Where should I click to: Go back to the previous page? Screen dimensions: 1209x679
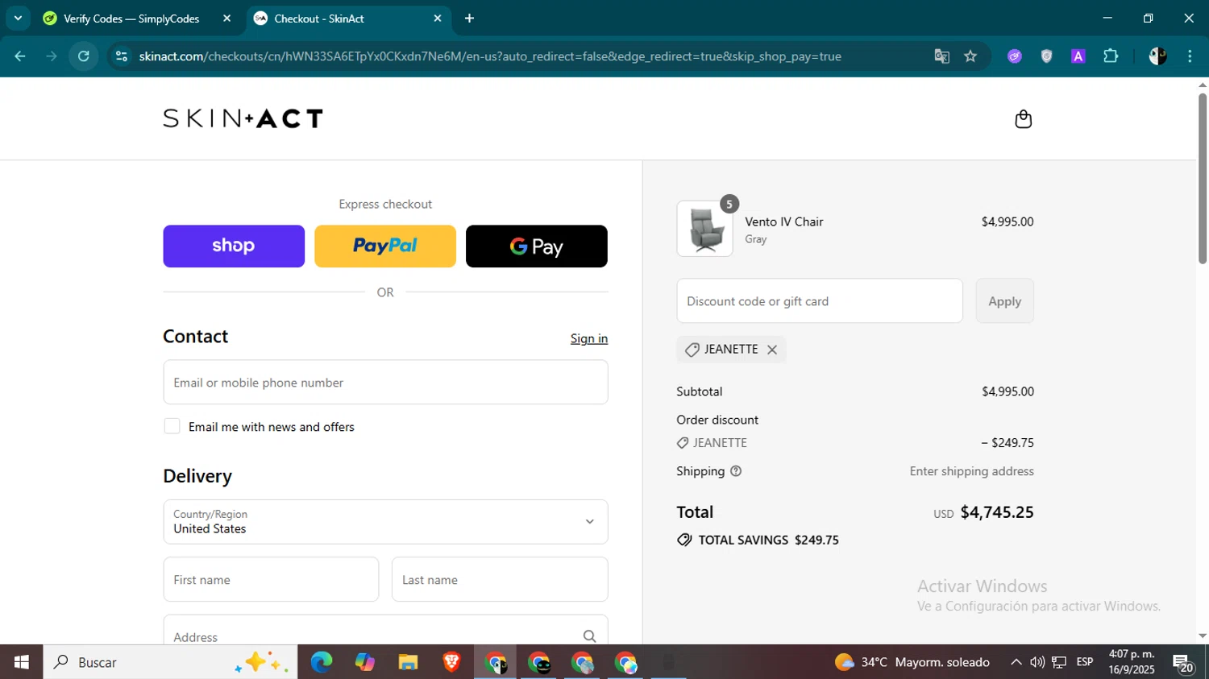tap(20, 56)
